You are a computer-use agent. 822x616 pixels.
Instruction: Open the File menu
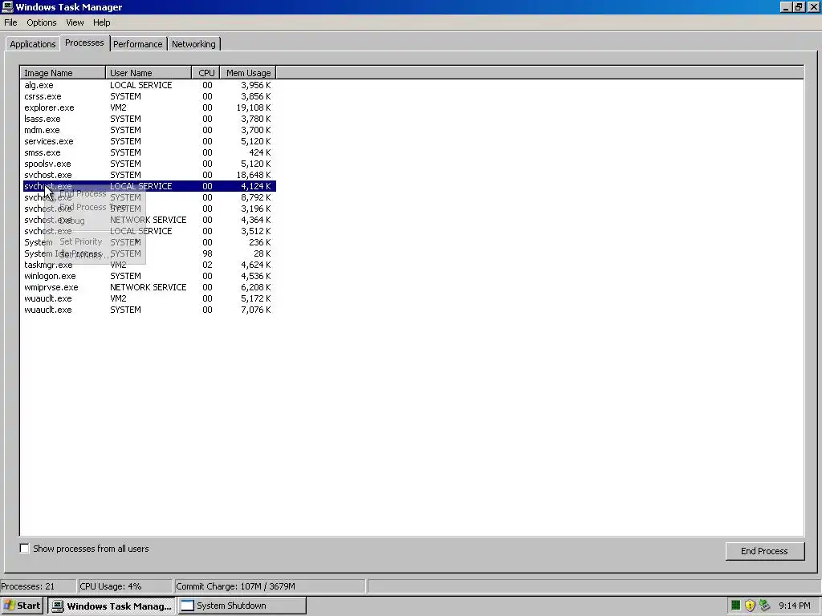click(10, 22)
